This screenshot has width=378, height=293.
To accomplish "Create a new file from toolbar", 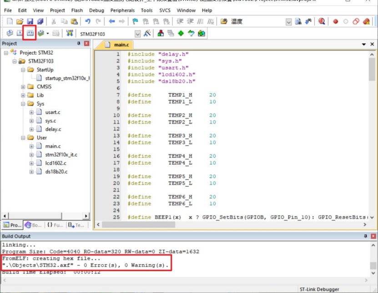I will (x=10, y=21).
